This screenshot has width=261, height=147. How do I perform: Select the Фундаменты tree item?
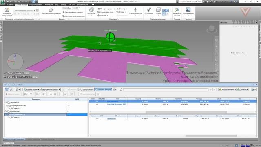(15, 111)
